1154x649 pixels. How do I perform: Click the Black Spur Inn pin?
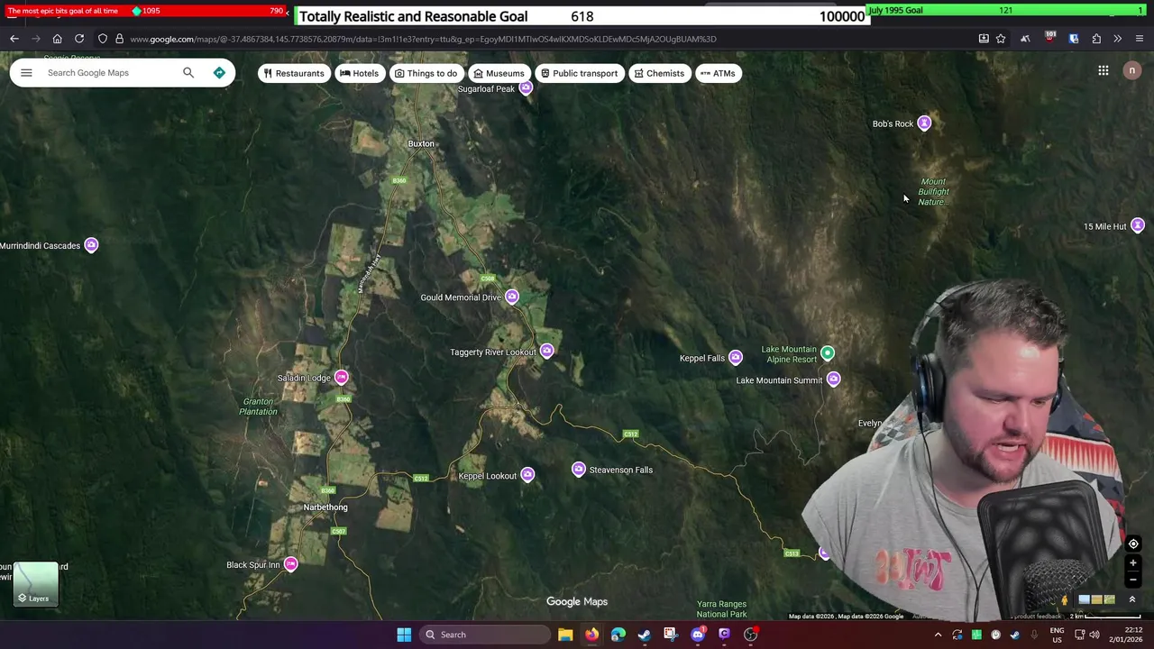[x=290, y=564]
